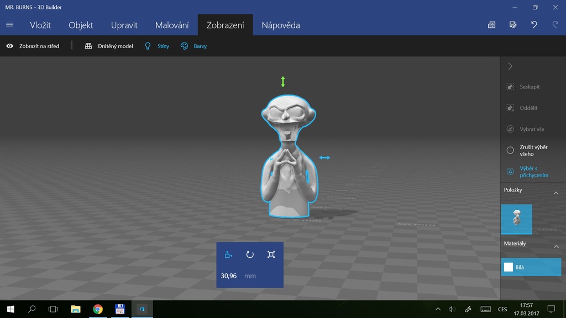Toggle Barvy colors display

(193, 46)
